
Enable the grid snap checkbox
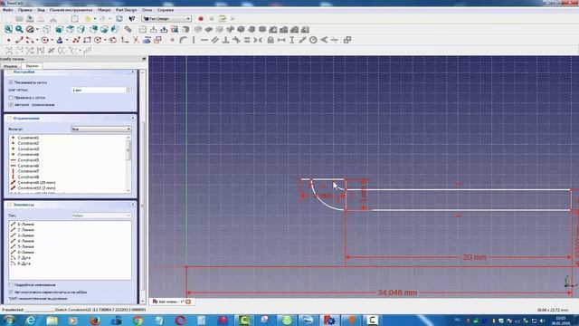point(11,98)
